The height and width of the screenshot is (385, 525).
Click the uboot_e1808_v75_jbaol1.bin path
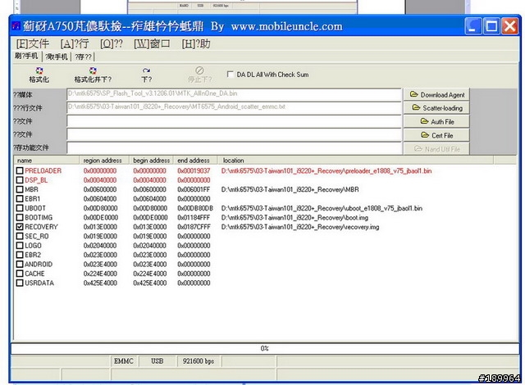[322, 208]
